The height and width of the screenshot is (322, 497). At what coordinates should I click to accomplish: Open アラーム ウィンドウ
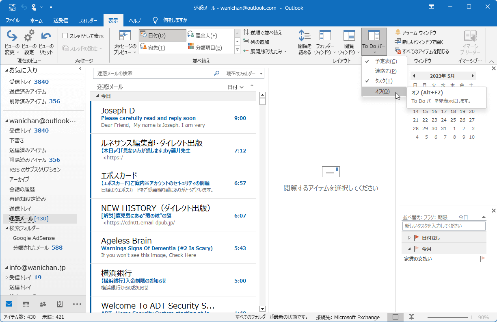coord(416,33)
